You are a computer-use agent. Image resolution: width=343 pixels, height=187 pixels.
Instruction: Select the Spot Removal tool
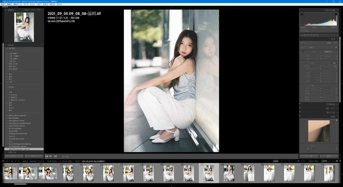[304, 35]
